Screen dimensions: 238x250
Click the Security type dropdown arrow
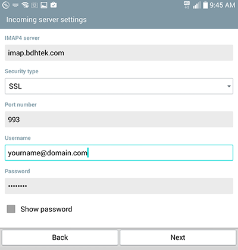[229, 86]
